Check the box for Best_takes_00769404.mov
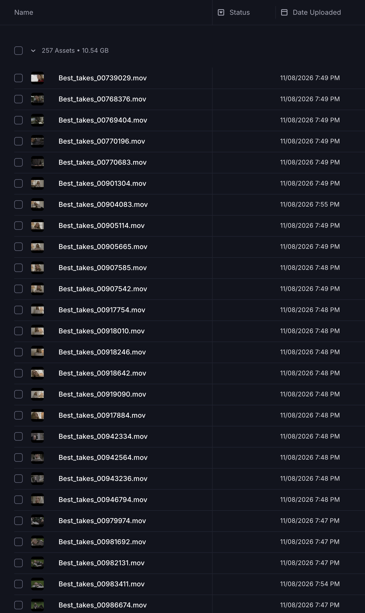The image size is (365, 613). 18,120
